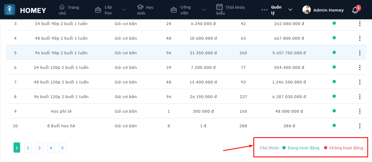Jump to page 5

62,148
